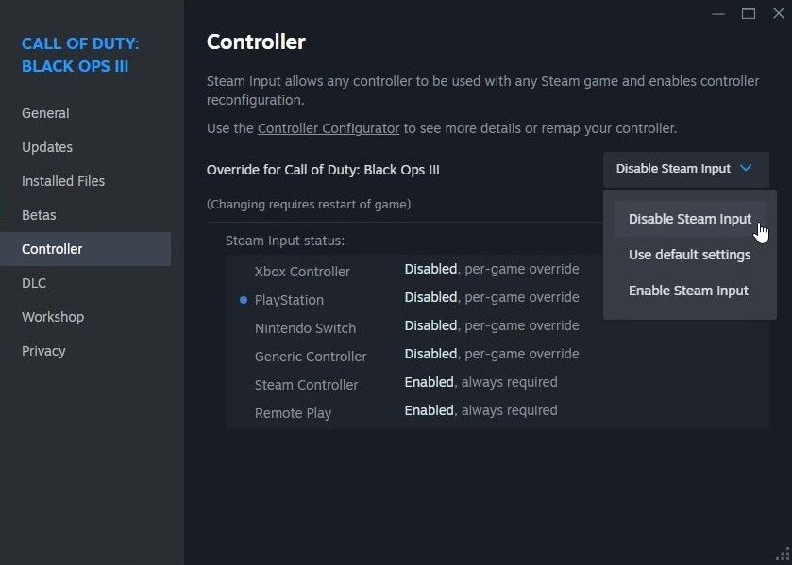Close the properties window
Viewport: 792px width, 565px height.
pos(778,13)
